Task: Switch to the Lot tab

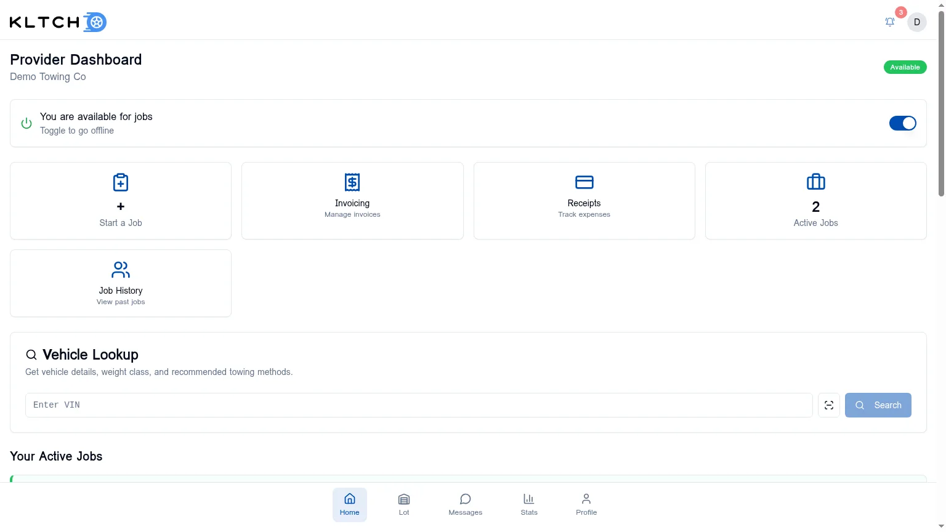Action: click(404, 505)
